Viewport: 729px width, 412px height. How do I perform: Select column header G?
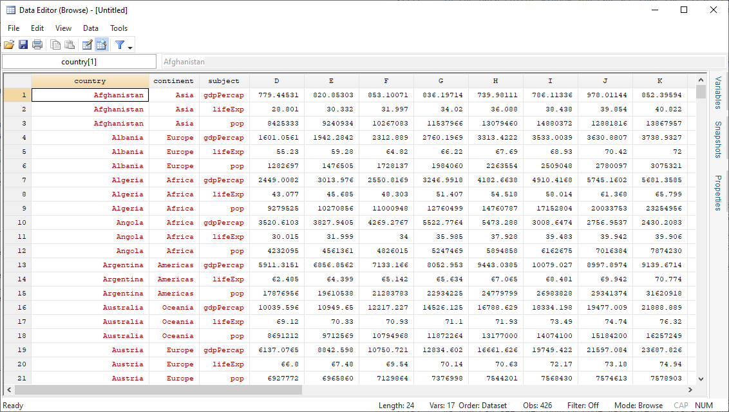tap(440, 81)
